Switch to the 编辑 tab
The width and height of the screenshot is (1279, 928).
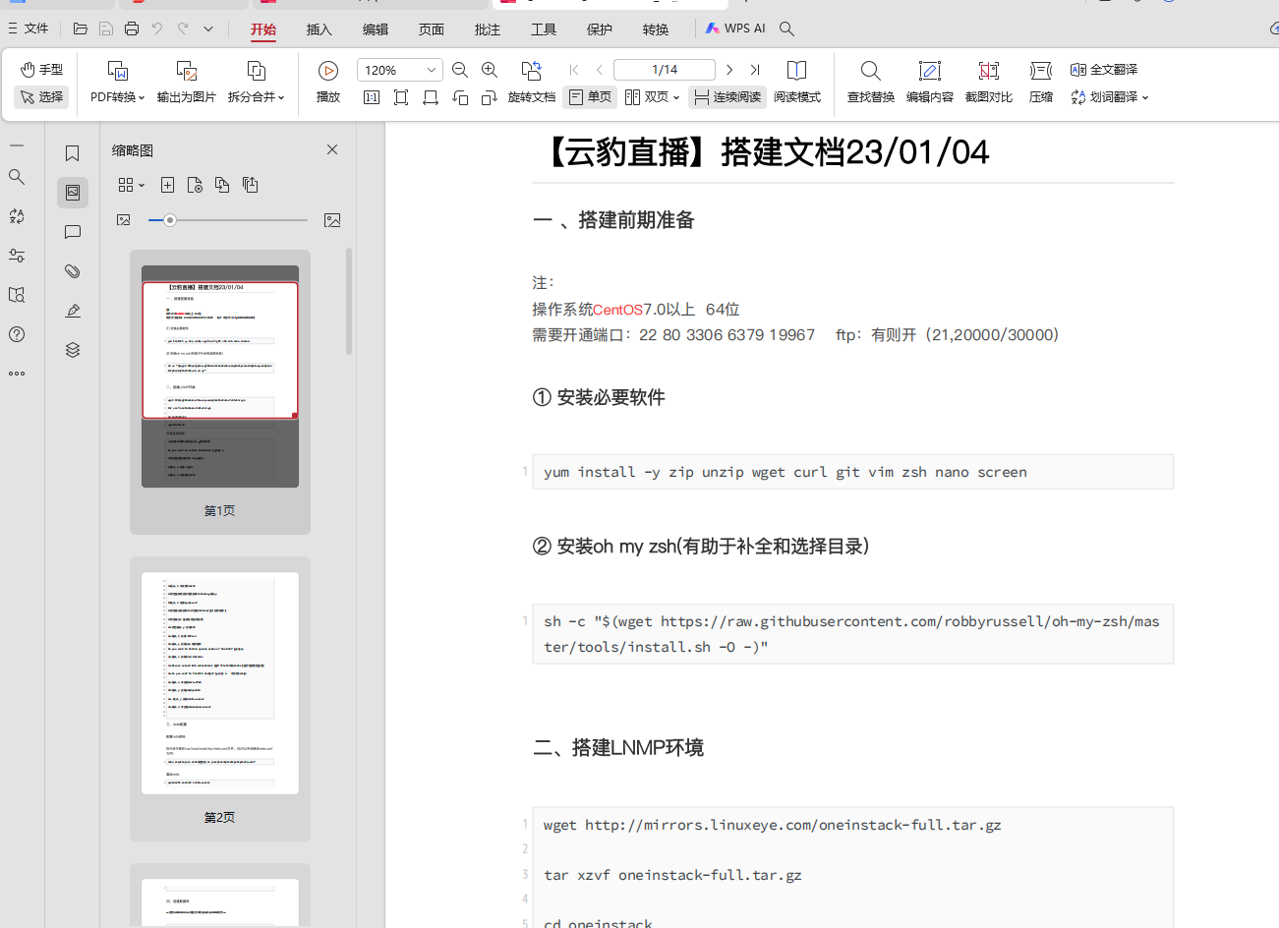pyautogui.click(x=376, y=29)
